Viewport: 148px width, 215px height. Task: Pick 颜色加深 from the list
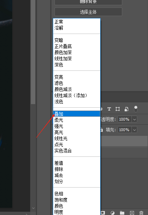tap(77, 52)
